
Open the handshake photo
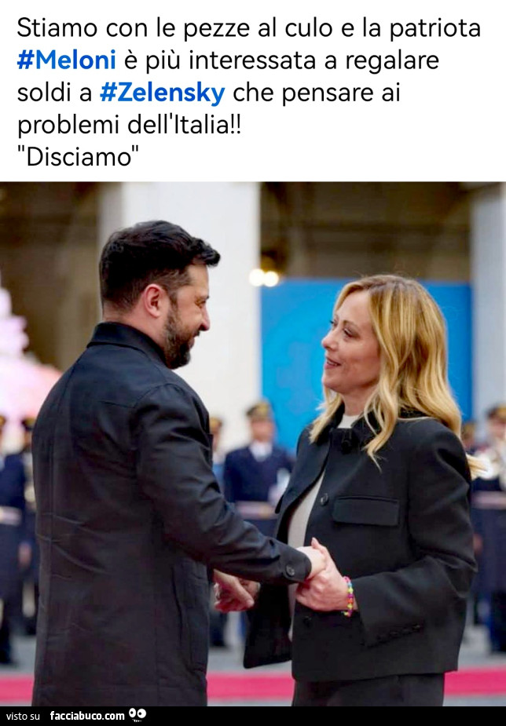point(253,443)
